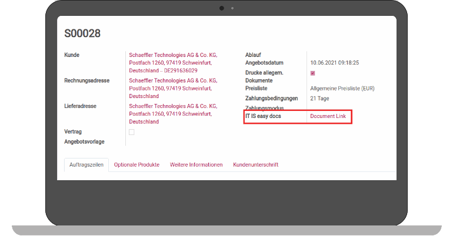453x236 pixels.
Task: Click the Preisliste field label
Action: [x=256, y=89]
